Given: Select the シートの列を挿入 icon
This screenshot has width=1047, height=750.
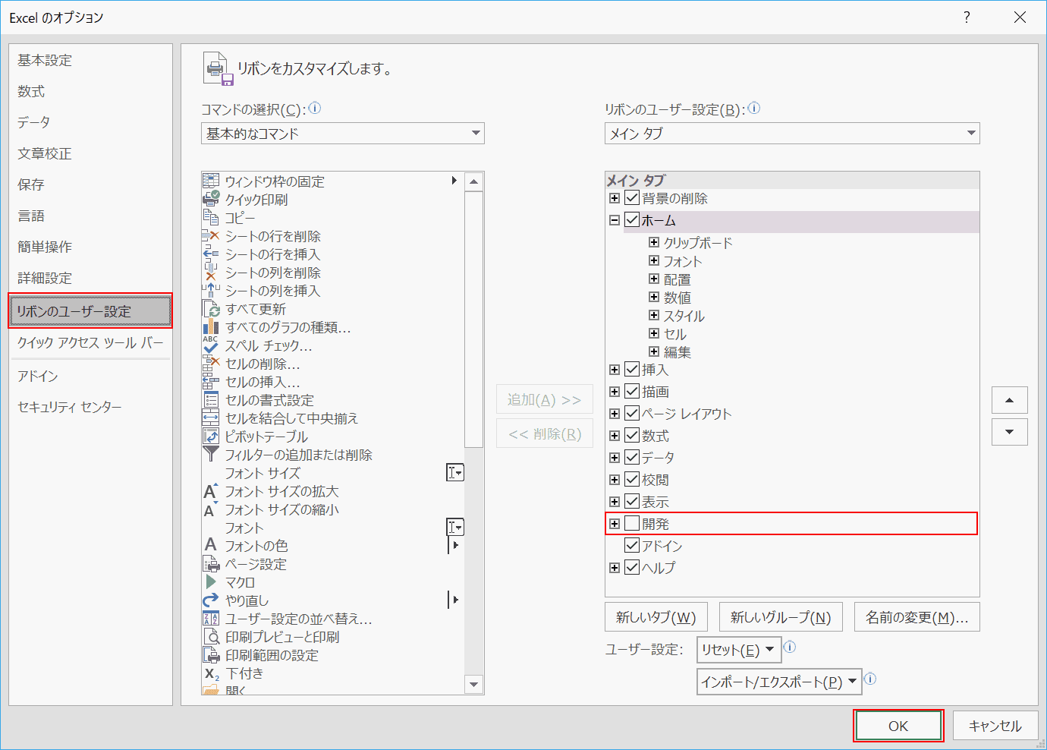Looking at the screenshot, I should pos(211,290).
